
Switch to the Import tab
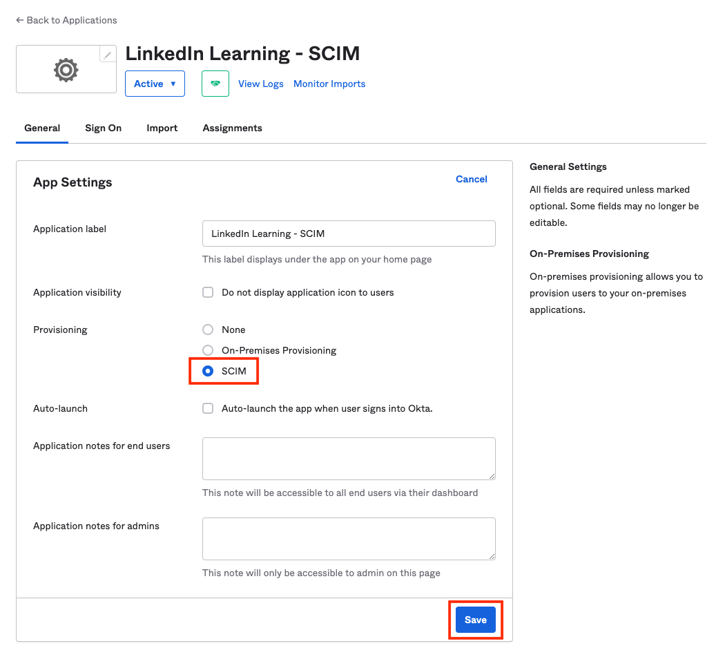pyautogui.click(x=162, y=128)
